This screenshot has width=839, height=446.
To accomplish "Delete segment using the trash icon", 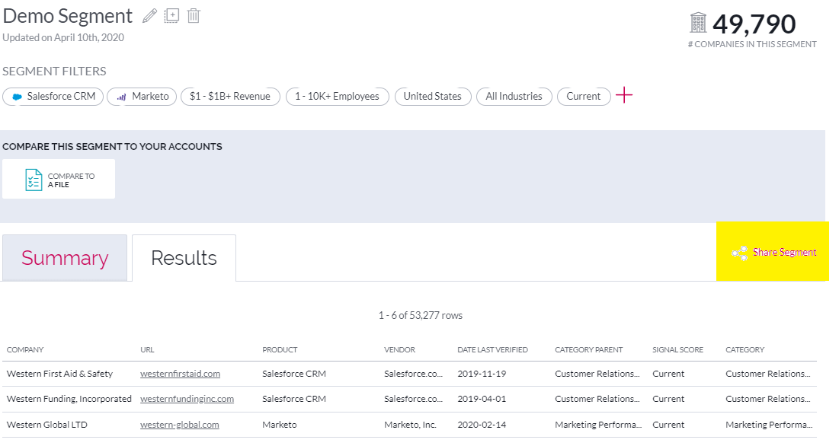I will (x=194, y=16).
